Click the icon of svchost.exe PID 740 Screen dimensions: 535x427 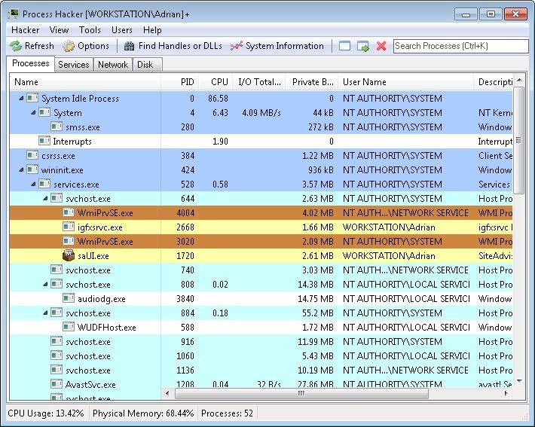pos(57,270)
